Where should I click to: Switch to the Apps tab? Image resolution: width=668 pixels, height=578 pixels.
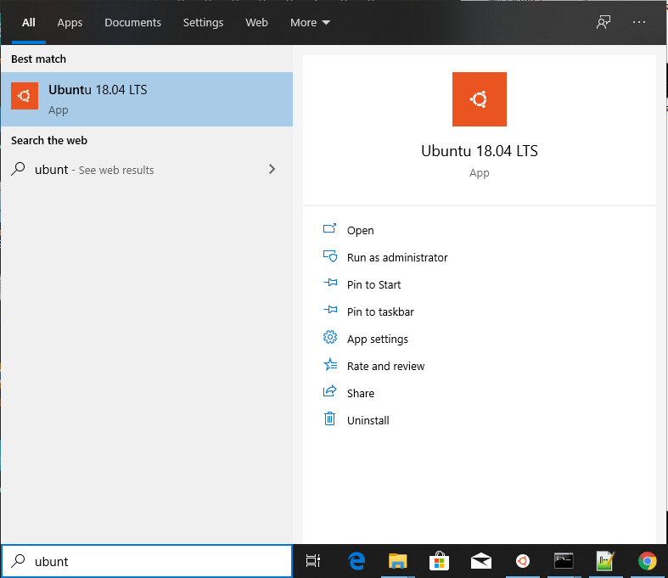(x=70, y=23)
